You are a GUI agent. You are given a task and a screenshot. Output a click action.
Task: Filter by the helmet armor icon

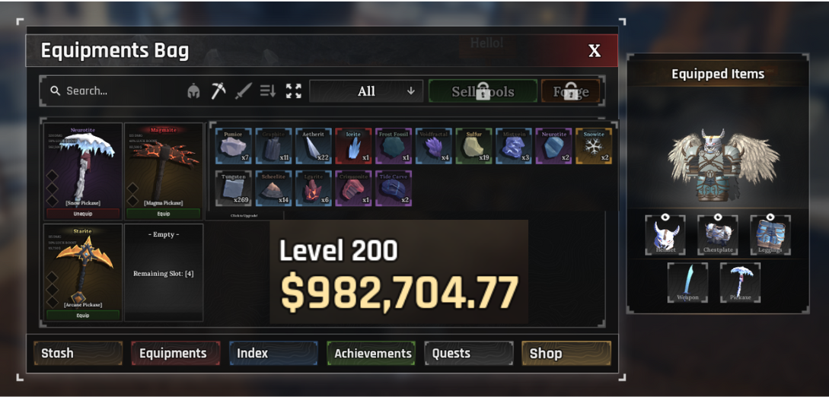click(x=193, y=91)
